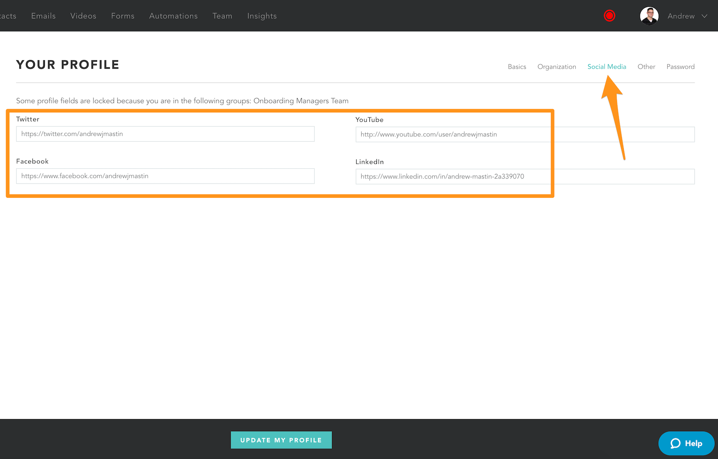718x459 pixels.
Task: Click the Andrew username label
Action: pos(681,16)
